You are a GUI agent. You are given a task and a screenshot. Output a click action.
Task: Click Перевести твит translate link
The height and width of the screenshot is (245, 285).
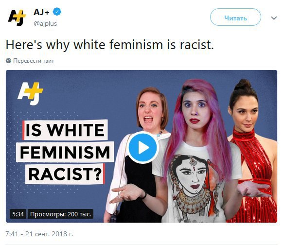[x=34, y=61]
